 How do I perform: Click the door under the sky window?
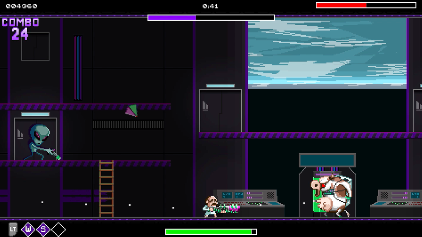point(221,110)
